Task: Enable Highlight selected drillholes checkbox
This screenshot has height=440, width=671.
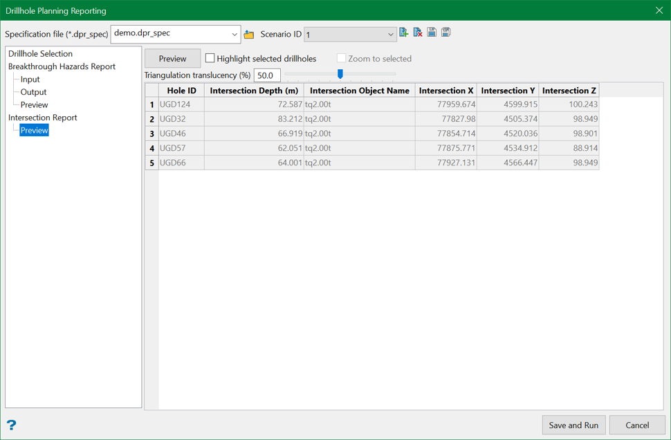Action: point(210,59)
